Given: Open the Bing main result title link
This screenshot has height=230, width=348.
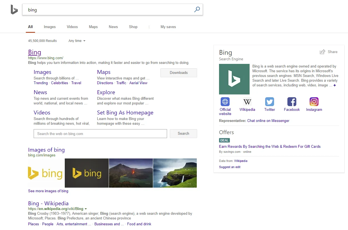Looking at the screenshot, I should point(35,52).
